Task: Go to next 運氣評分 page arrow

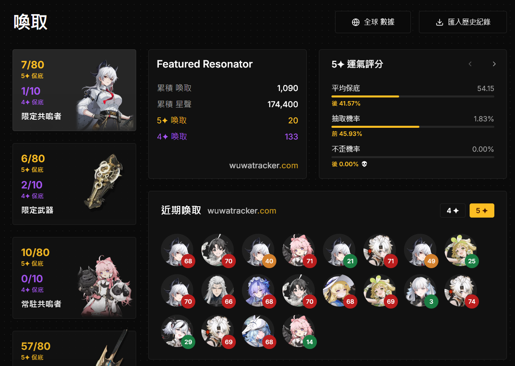Action: point(494,64)
